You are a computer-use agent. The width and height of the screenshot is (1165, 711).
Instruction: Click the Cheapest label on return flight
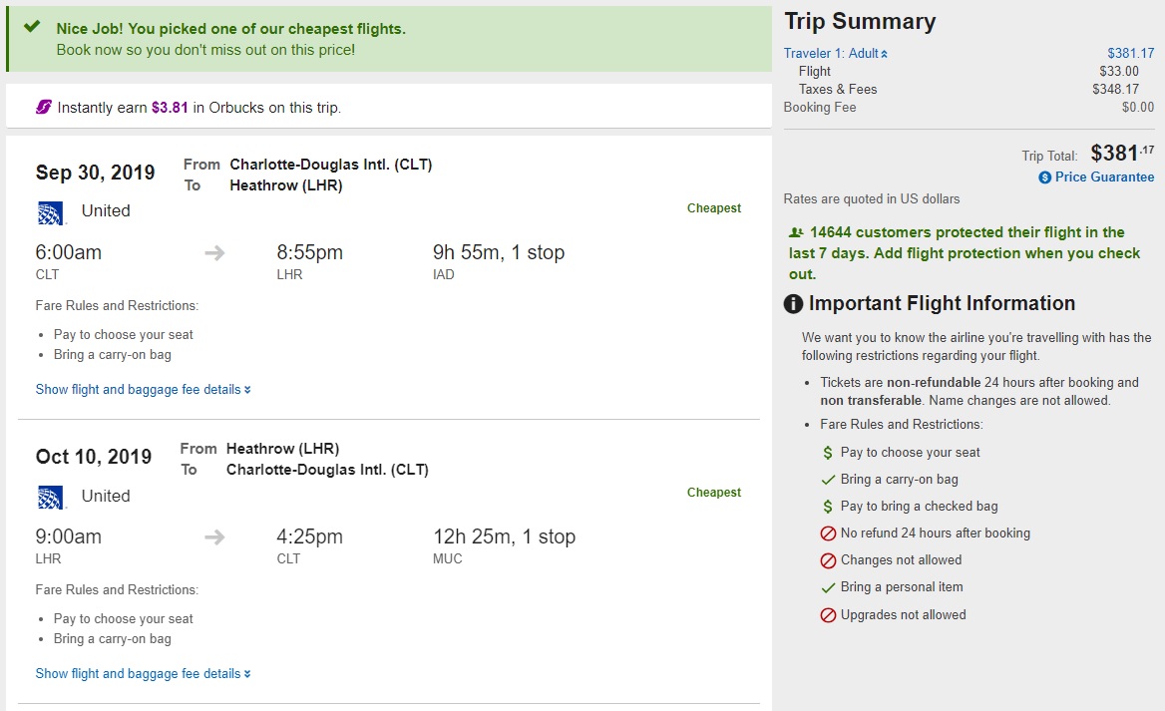tap(713, 493)
